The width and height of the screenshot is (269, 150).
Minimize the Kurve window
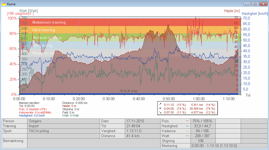coord(247,4)
